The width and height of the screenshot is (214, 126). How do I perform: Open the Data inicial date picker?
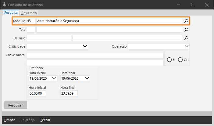(55, 78)
